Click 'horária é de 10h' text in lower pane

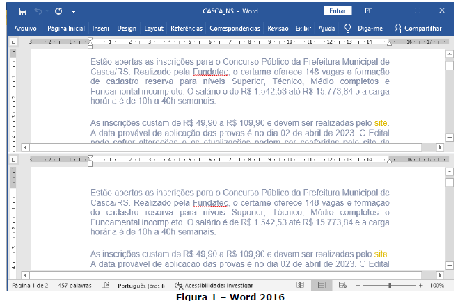[x=122, y=231]
